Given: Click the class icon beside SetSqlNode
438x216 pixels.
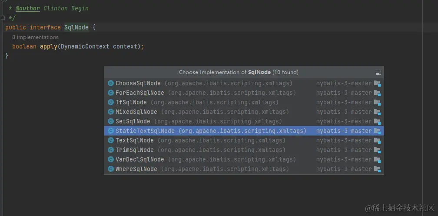Looking at the screenshot, I should 111,121.
